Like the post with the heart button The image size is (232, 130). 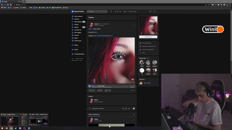[92, 91]
